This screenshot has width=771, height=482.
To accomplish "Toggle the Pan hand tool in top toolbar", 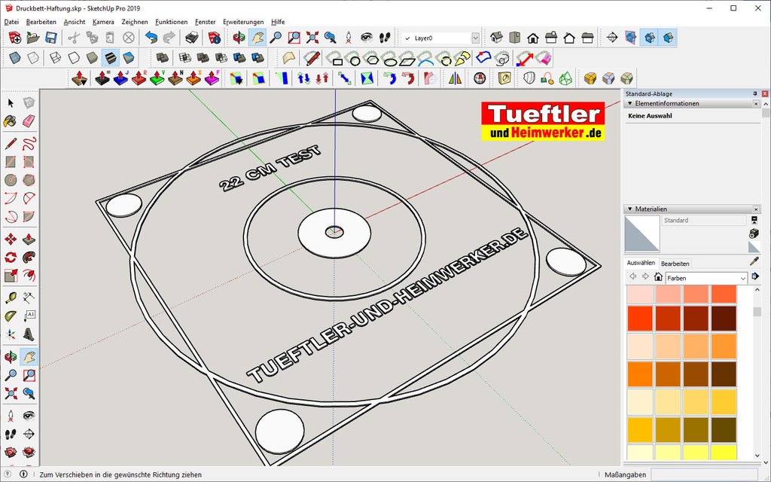I will pos(258,38).
